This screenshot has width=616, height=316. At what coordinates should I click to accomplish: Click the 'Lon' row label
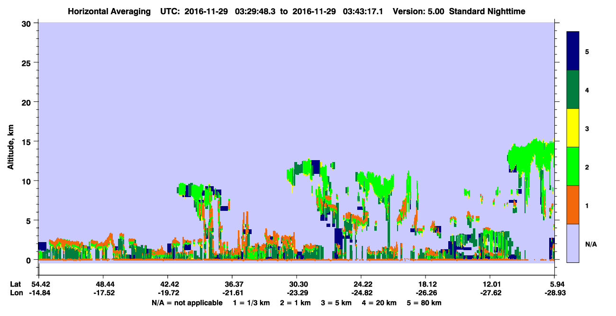point(16,293)
